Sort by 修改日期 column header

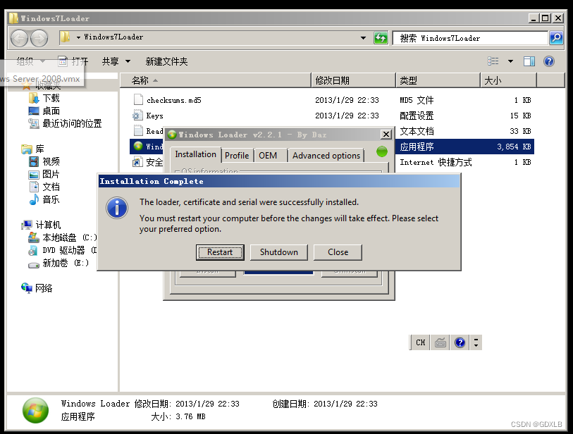coord(353,80)
